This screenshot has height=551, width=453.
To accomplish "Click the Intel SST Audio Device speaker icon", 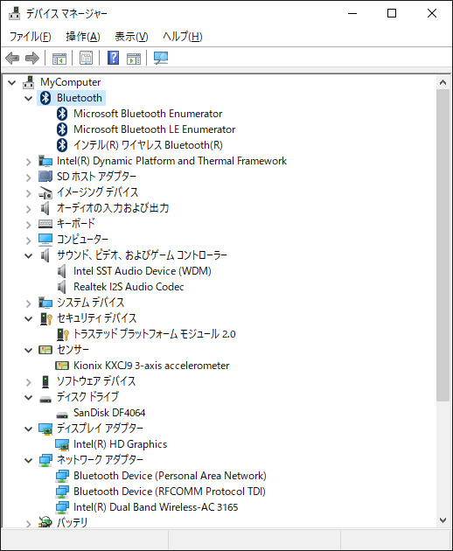I will [x=62, y=271].
